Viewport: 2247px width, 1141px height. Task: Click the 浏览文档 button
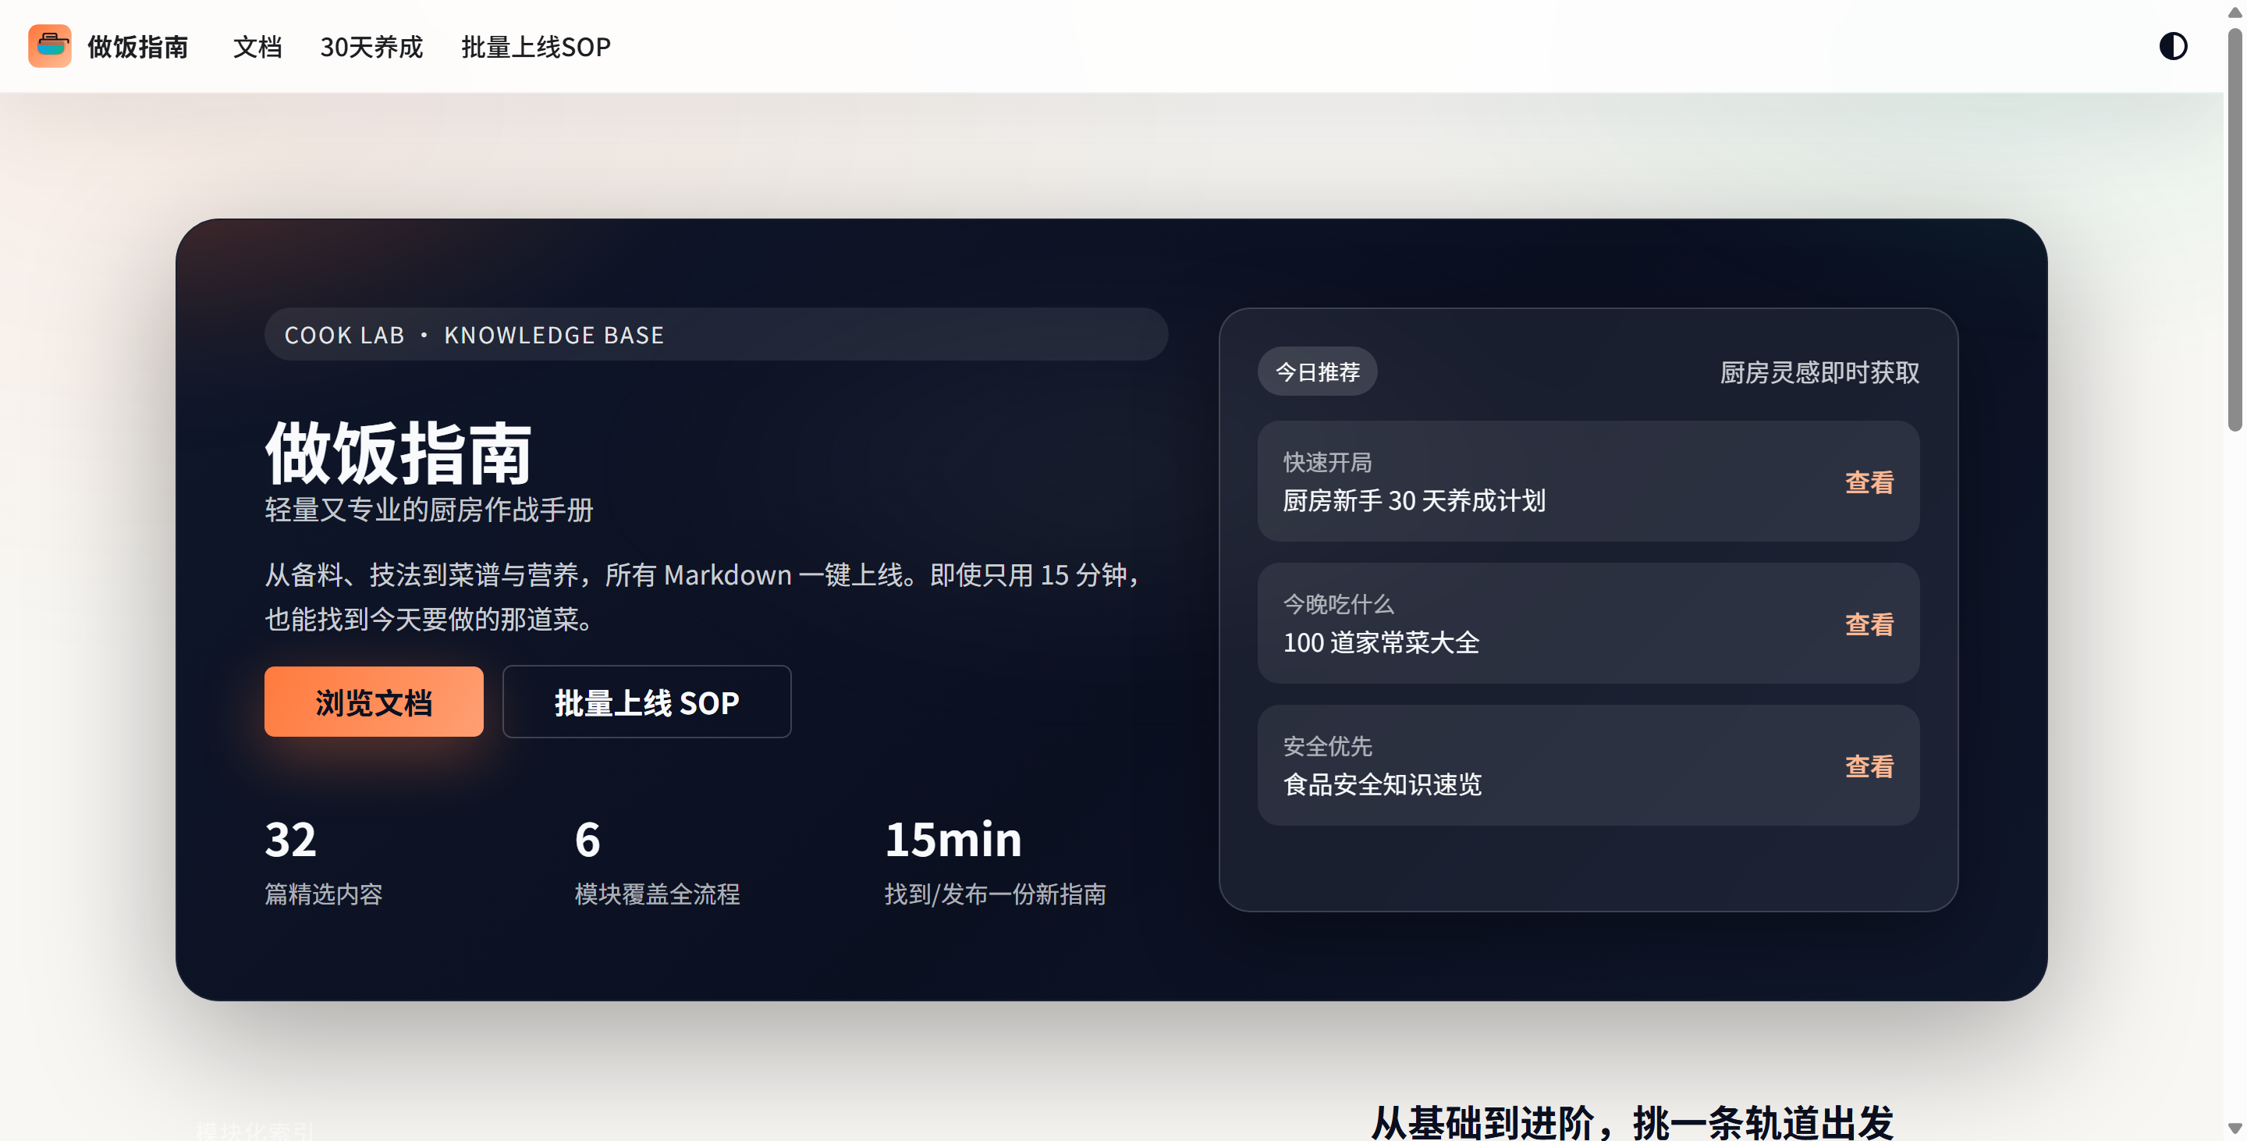click(x=374, y=702)
